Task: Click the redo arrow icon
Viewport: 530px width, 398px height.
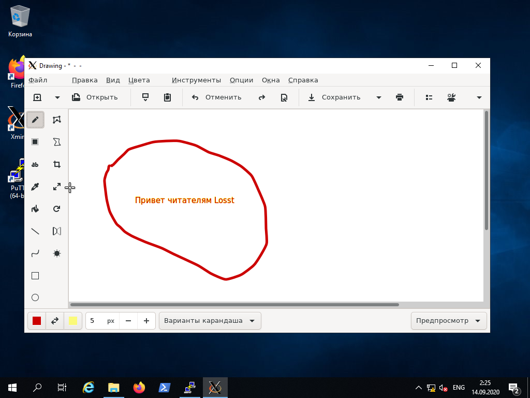Action: (x=262, y=97)
